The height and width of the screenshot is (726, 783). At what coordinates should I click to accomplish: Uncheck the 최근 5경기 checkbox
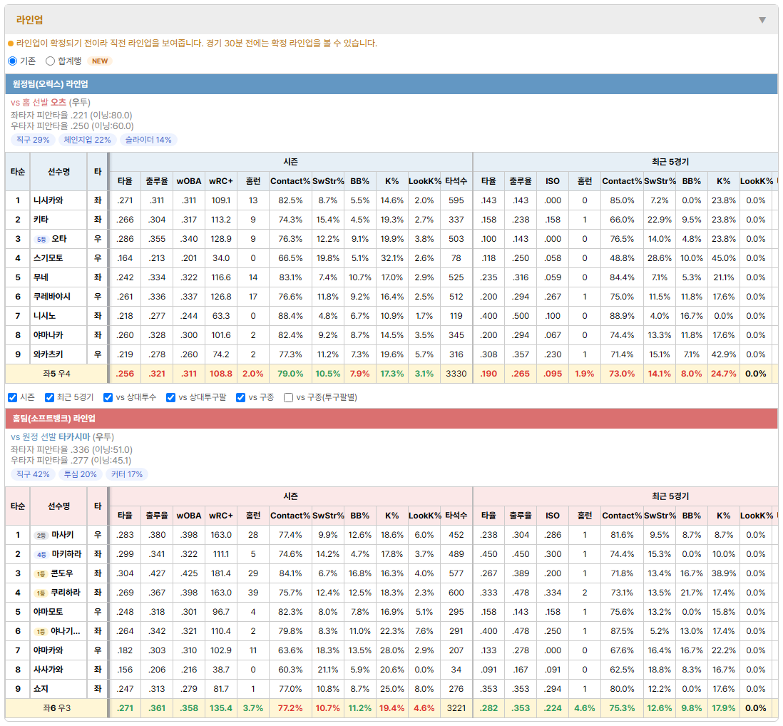click(49, 397)
